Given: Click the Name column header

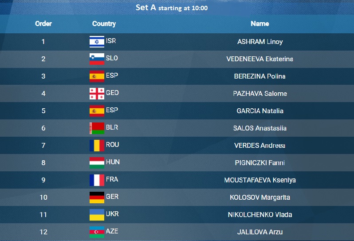Looking at the screenshot, I should (260, 24).
